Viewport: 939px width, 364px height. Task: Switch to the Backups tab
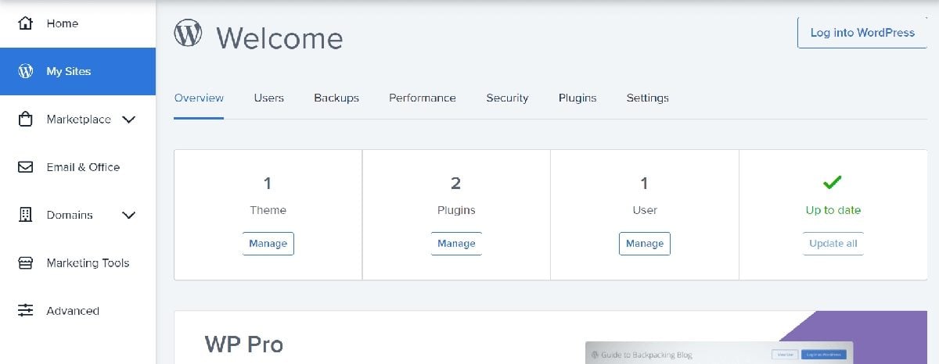(x=336, y=98)
